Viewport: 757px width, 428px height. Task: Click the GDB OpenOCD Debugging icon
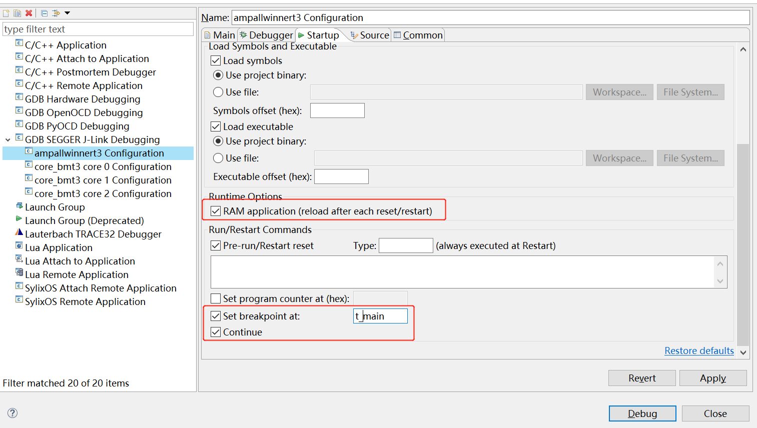pyautogui.click(x=19, y=110)
